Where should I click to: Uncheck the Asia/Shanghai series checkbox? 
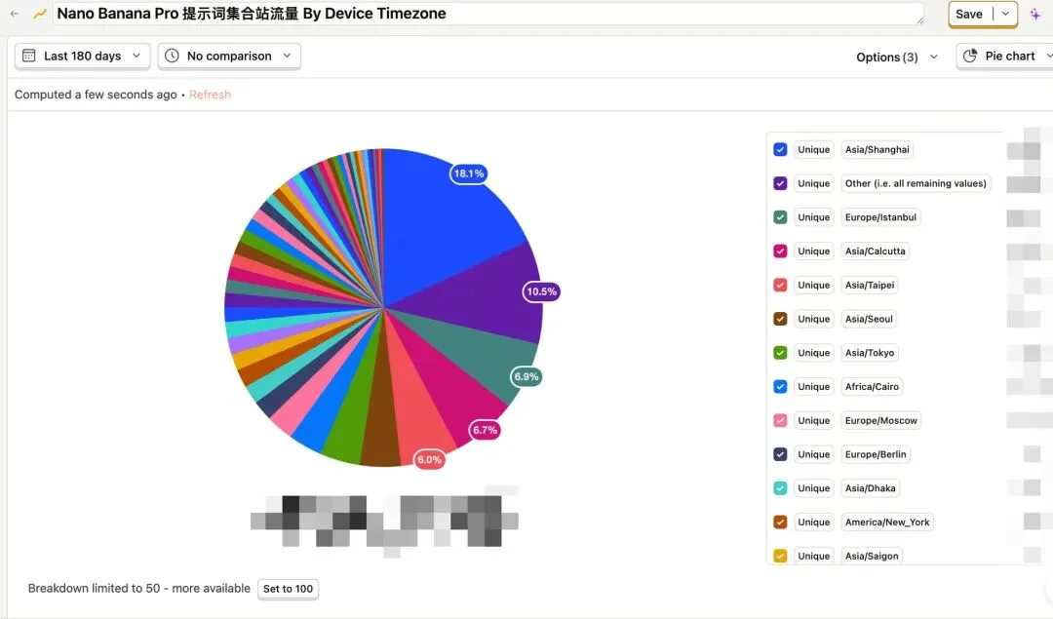point(780,150)
